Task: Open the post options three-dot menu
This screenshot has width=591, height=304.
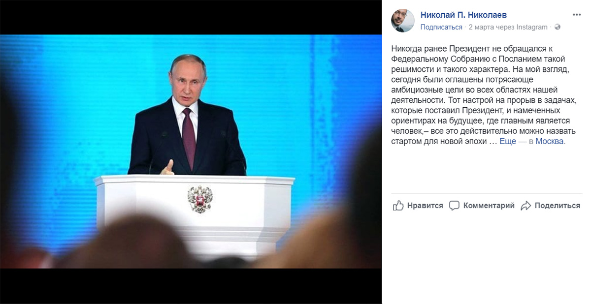Action: (577, 14)
